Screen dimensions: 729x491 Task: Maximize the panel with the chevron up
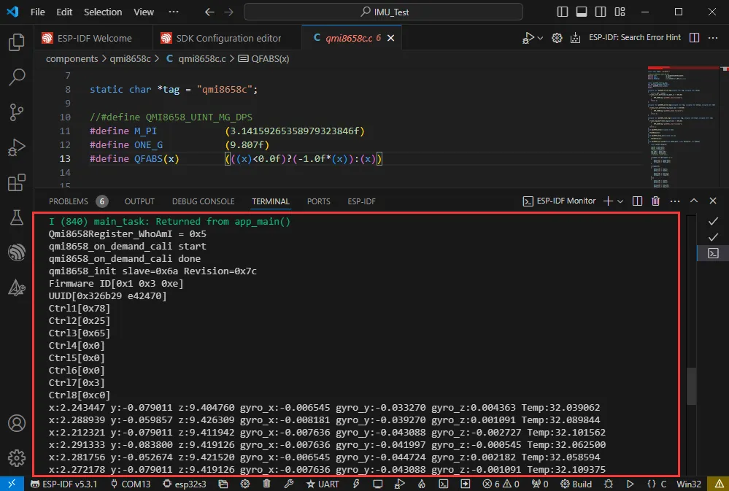pyautogui.click(x=694, y=201)
